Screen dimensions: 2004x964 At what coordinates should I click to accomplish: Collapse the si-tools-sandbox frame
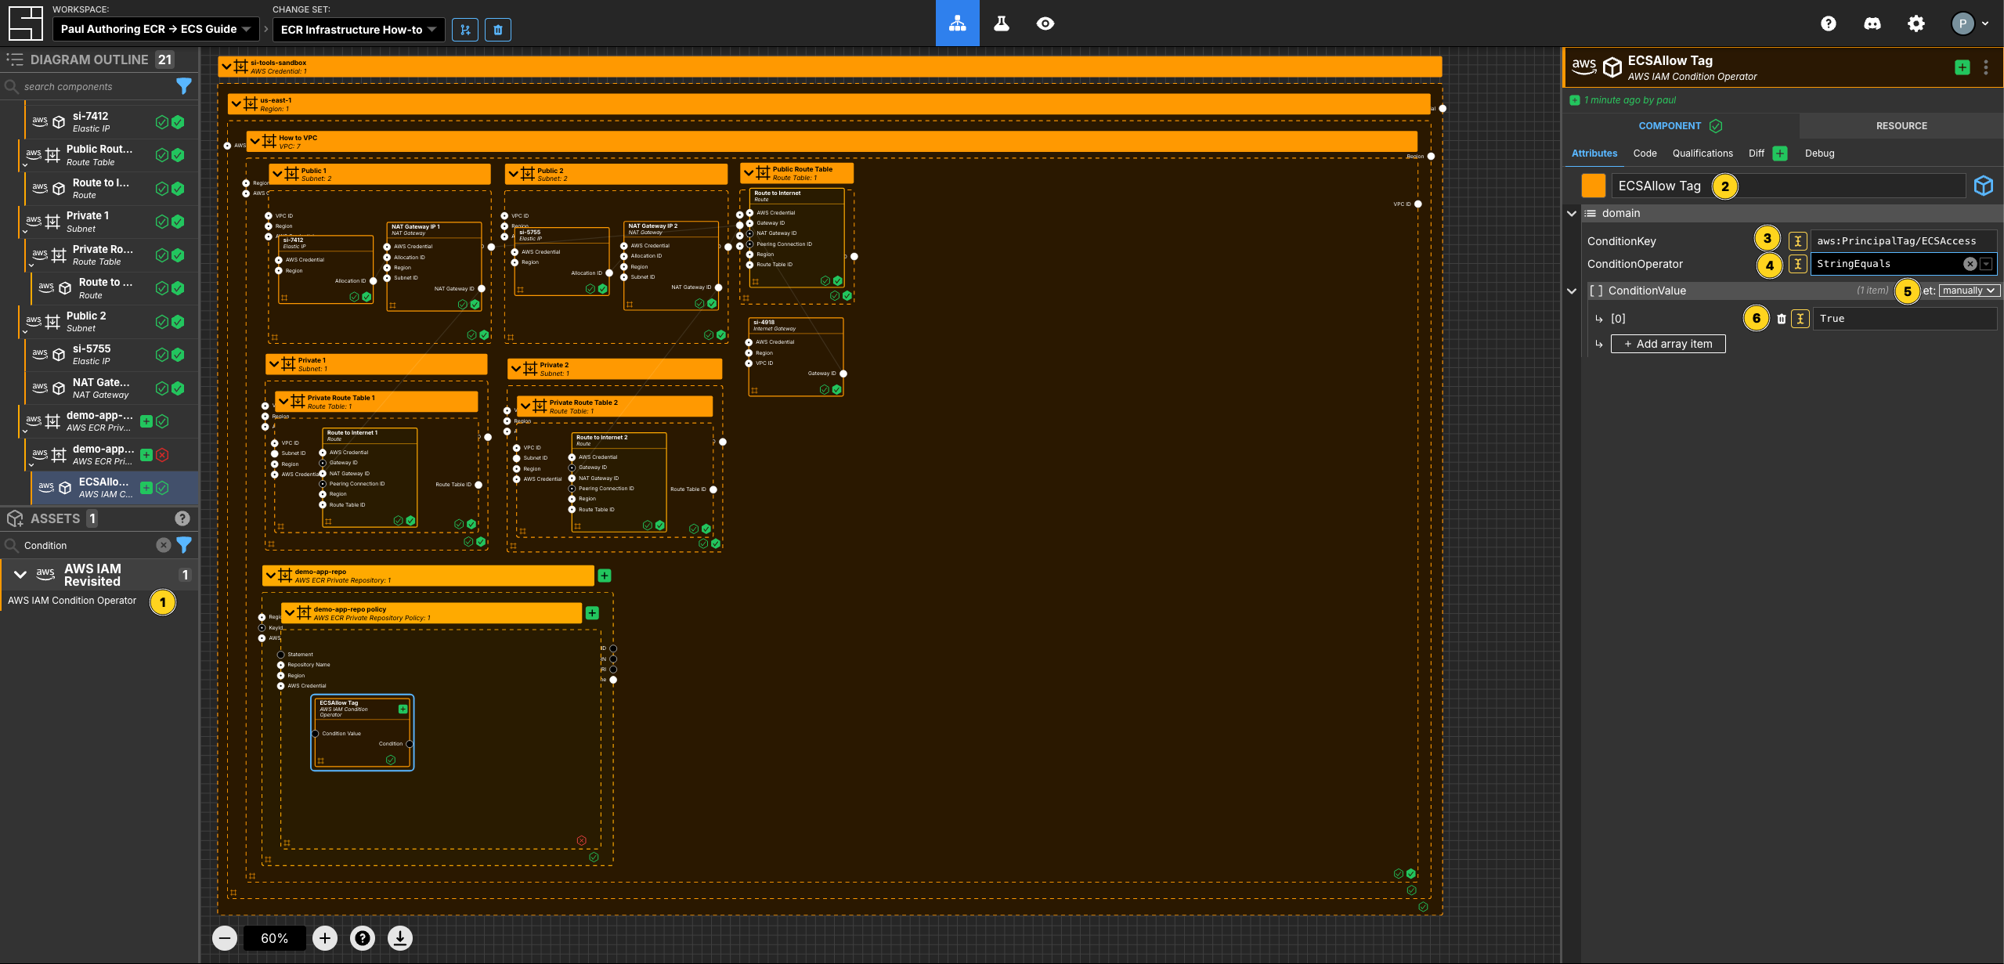point(226,67)
